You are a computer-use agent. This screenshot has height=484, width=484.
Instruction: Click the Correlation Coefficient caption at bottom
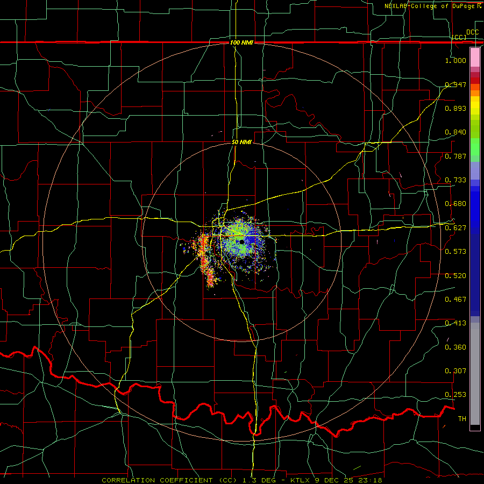(241, 480)
